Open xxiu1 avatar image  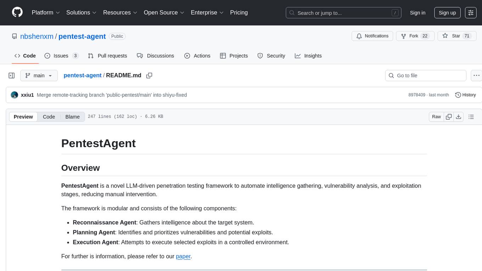(15, 95)
